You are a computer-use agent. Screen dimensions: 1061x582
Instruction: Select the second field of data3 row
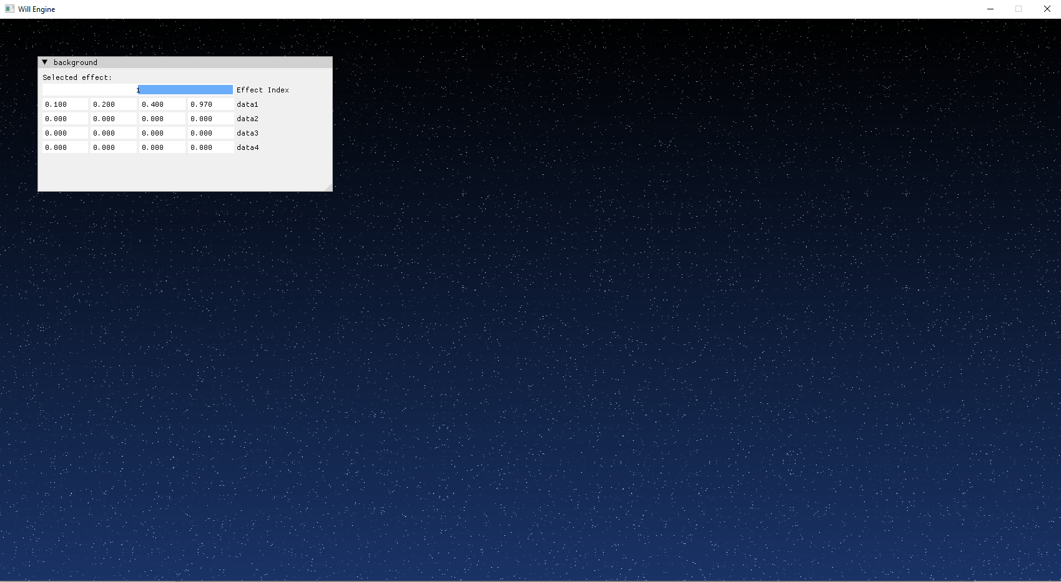pyautogui.click(x=113, y=133)
